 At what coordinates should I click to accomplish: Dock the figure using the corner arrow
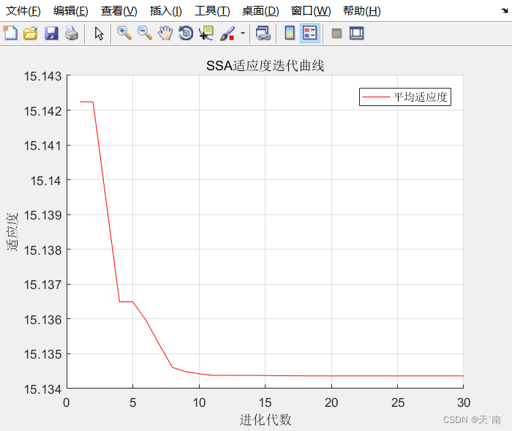(505, 10)
